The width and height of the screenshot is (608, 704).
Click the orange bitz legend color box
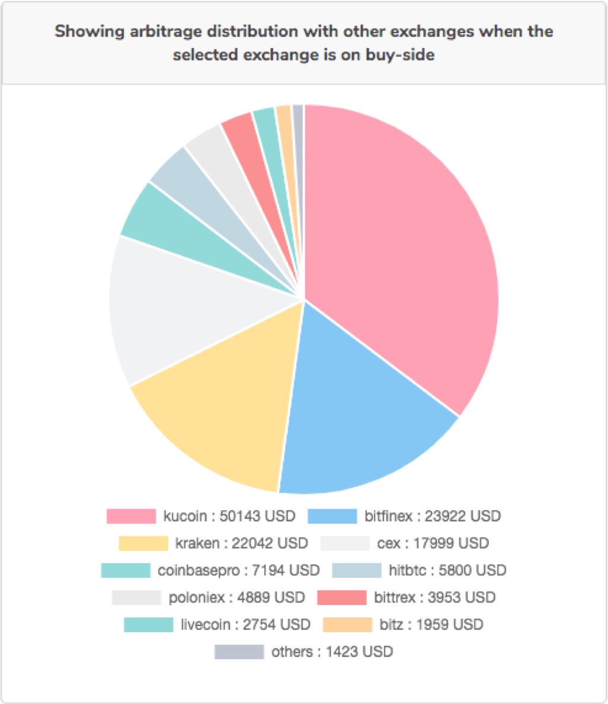(x=347, y=625)
